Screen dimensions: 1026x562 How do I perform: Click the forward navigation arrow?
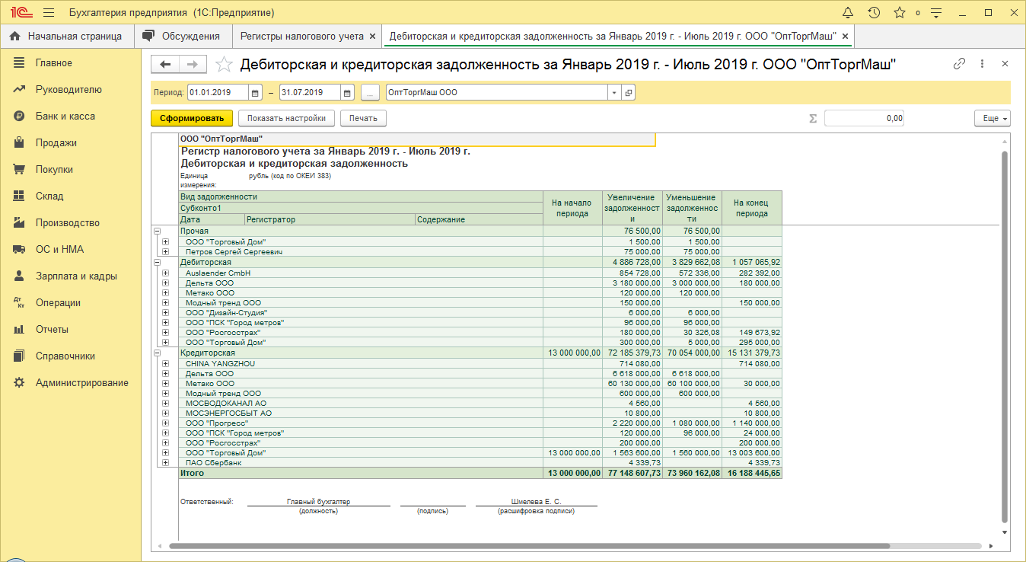click(x=193, y=65)
